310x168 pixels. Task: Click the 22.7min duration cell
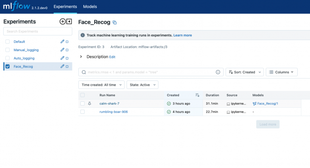pos(212,112)
